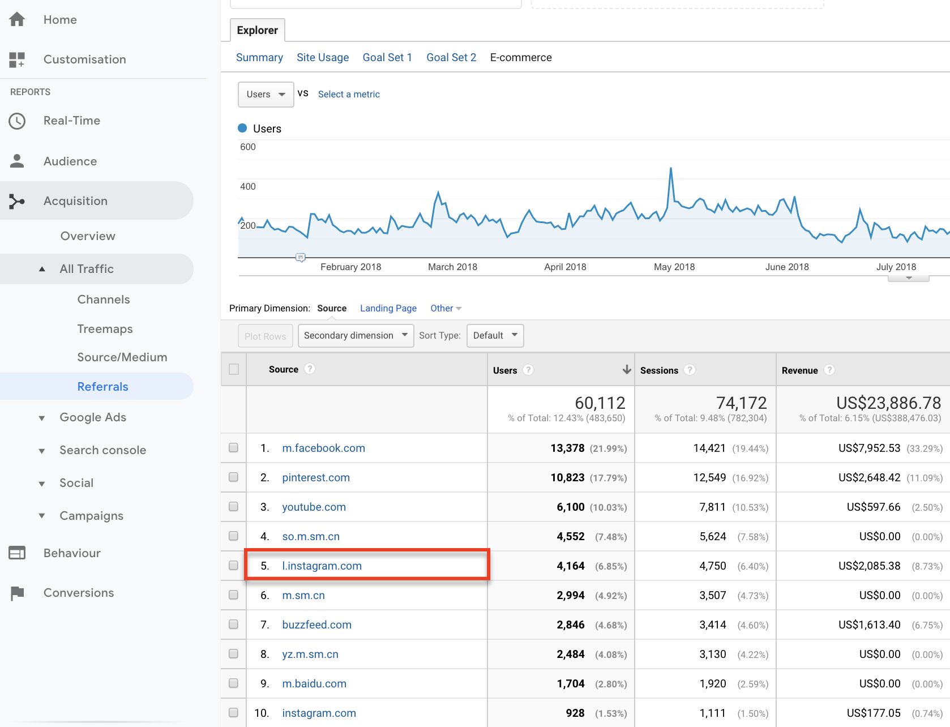Collapse the All Traffic section
This screenshot has height=727, width=950.
(x=42, y=269)
